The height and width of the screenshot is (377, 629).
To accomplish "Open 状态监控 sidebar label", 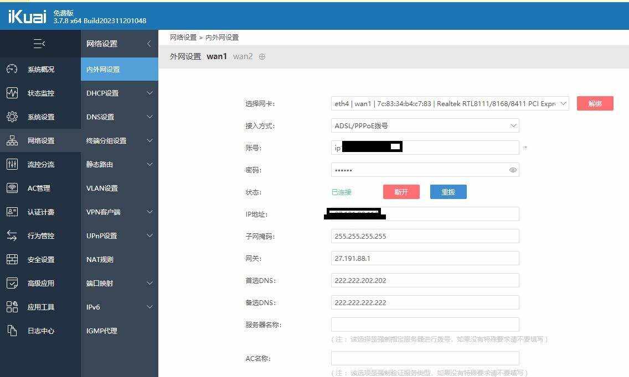I will [x=41, y=93].
